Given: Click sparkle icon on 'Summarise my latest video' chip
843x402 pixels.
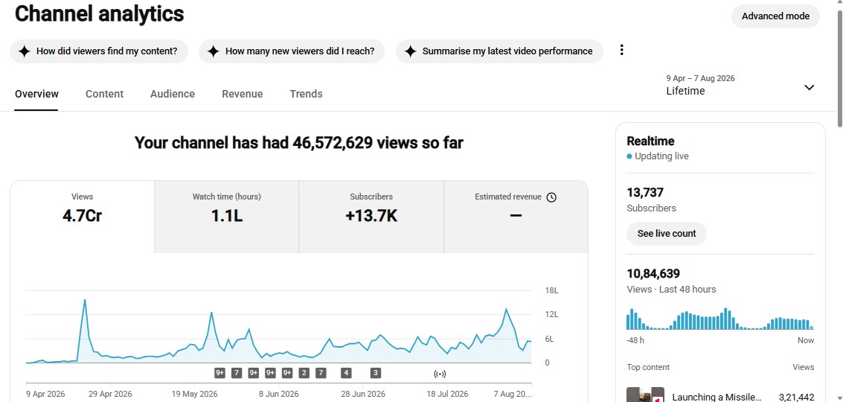Looking at the screenshot, I should (x=410, y=51).
